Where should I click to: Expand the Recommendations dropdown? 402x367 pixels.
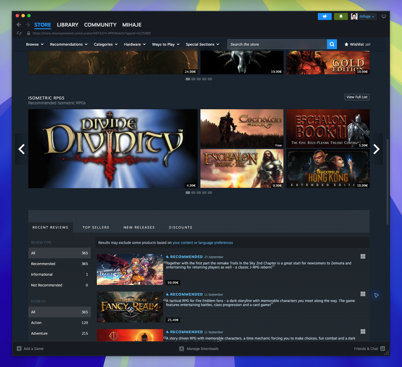(69, 44)
